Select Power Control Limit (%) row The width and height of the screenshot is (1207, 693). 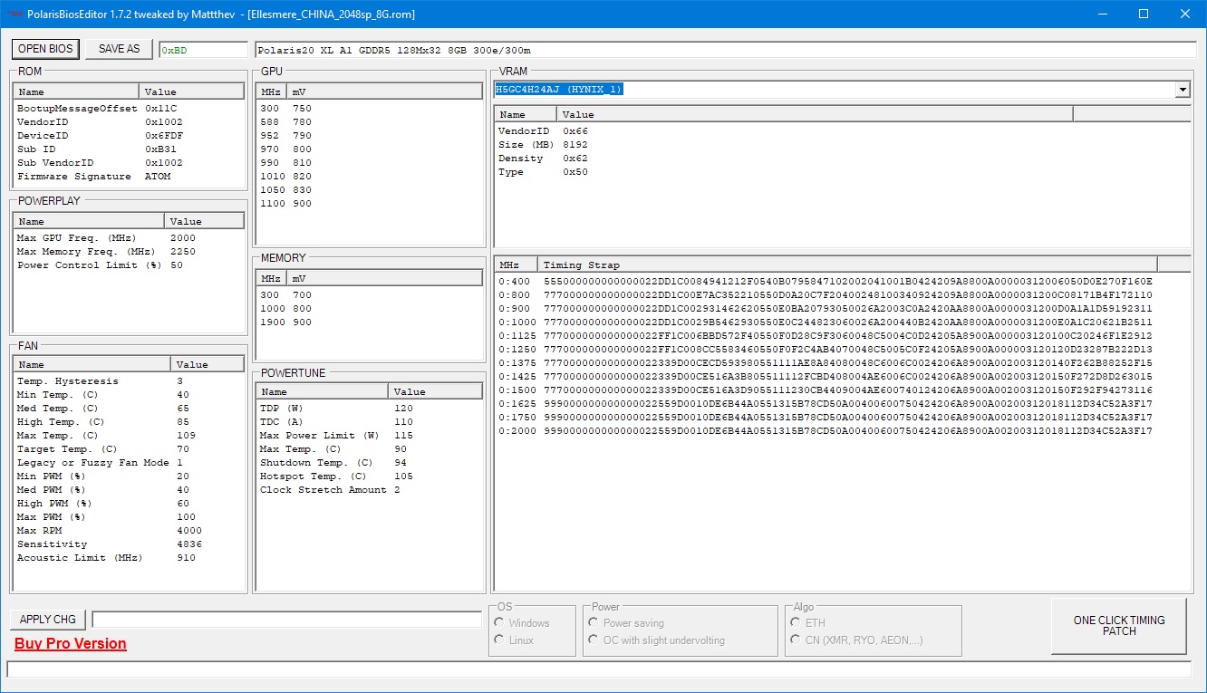129,265
